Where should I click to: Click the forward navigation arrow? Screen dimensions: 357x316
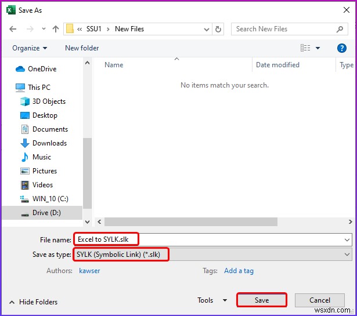pyautogui.click(x=30, y=29)
